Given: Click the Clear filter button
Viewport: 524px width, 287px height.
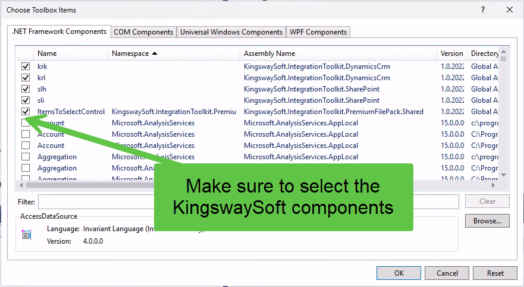Looking at the screenshot, I should (x=487, y=201).
